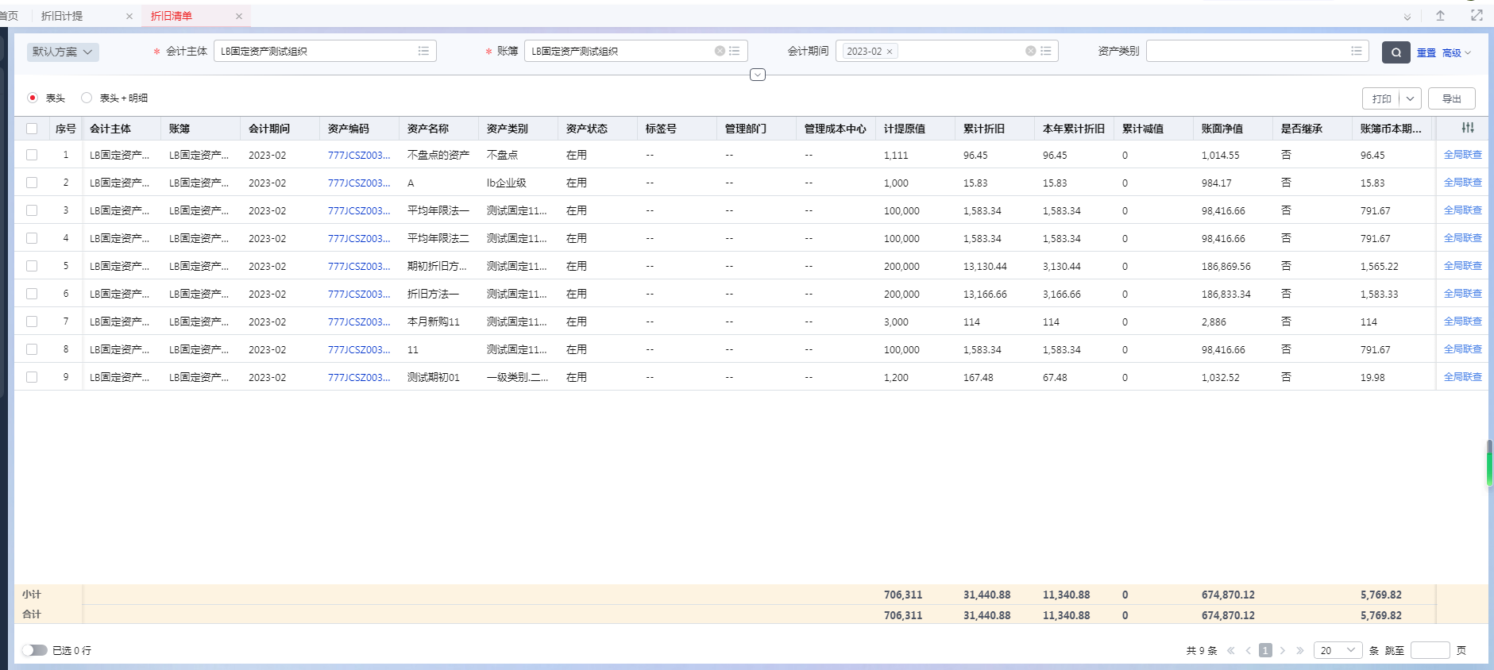The width and height of the screenshot is (1494, 670).
Task: Open asset code link in row 2
Action: tap(359, 183)
